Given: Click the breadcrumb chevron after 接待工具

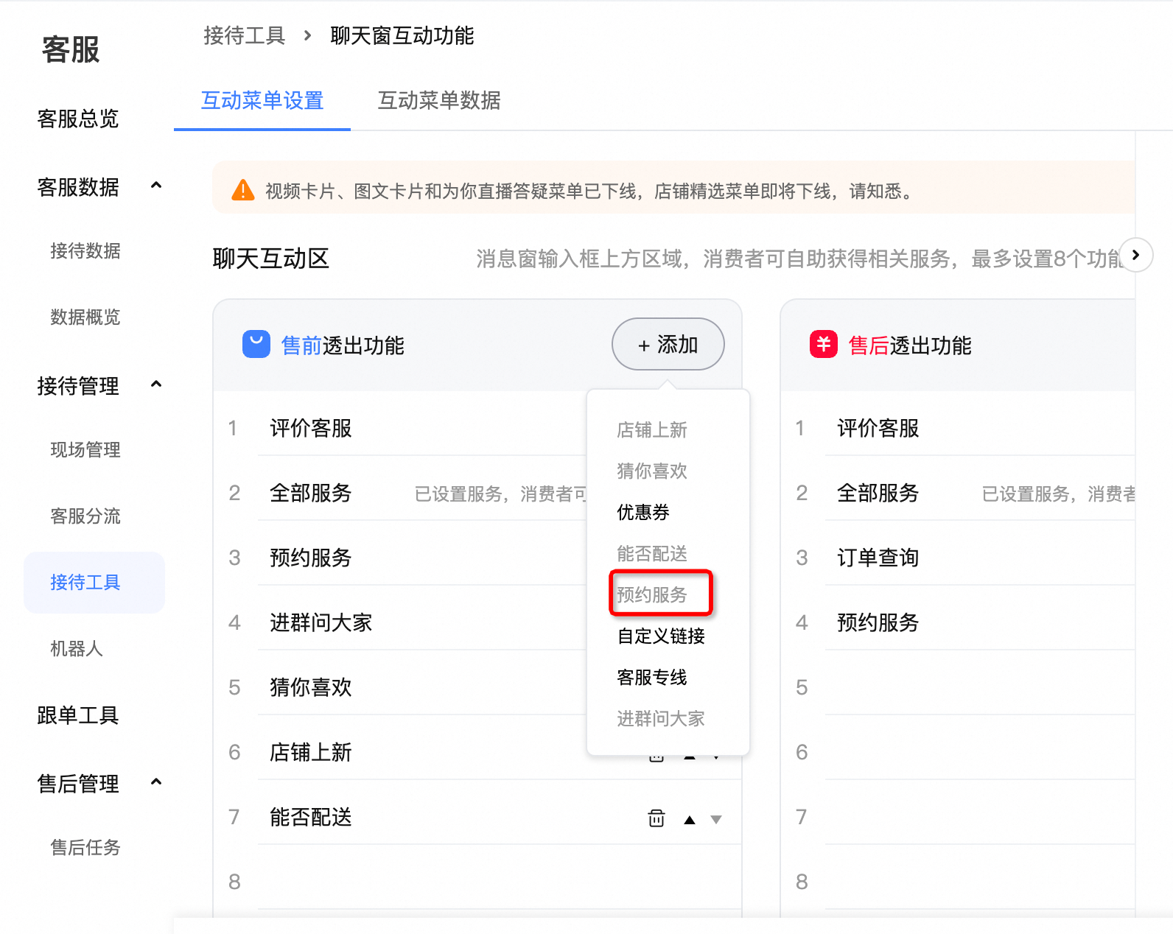Looking at the screenshot, I should 308,35.
